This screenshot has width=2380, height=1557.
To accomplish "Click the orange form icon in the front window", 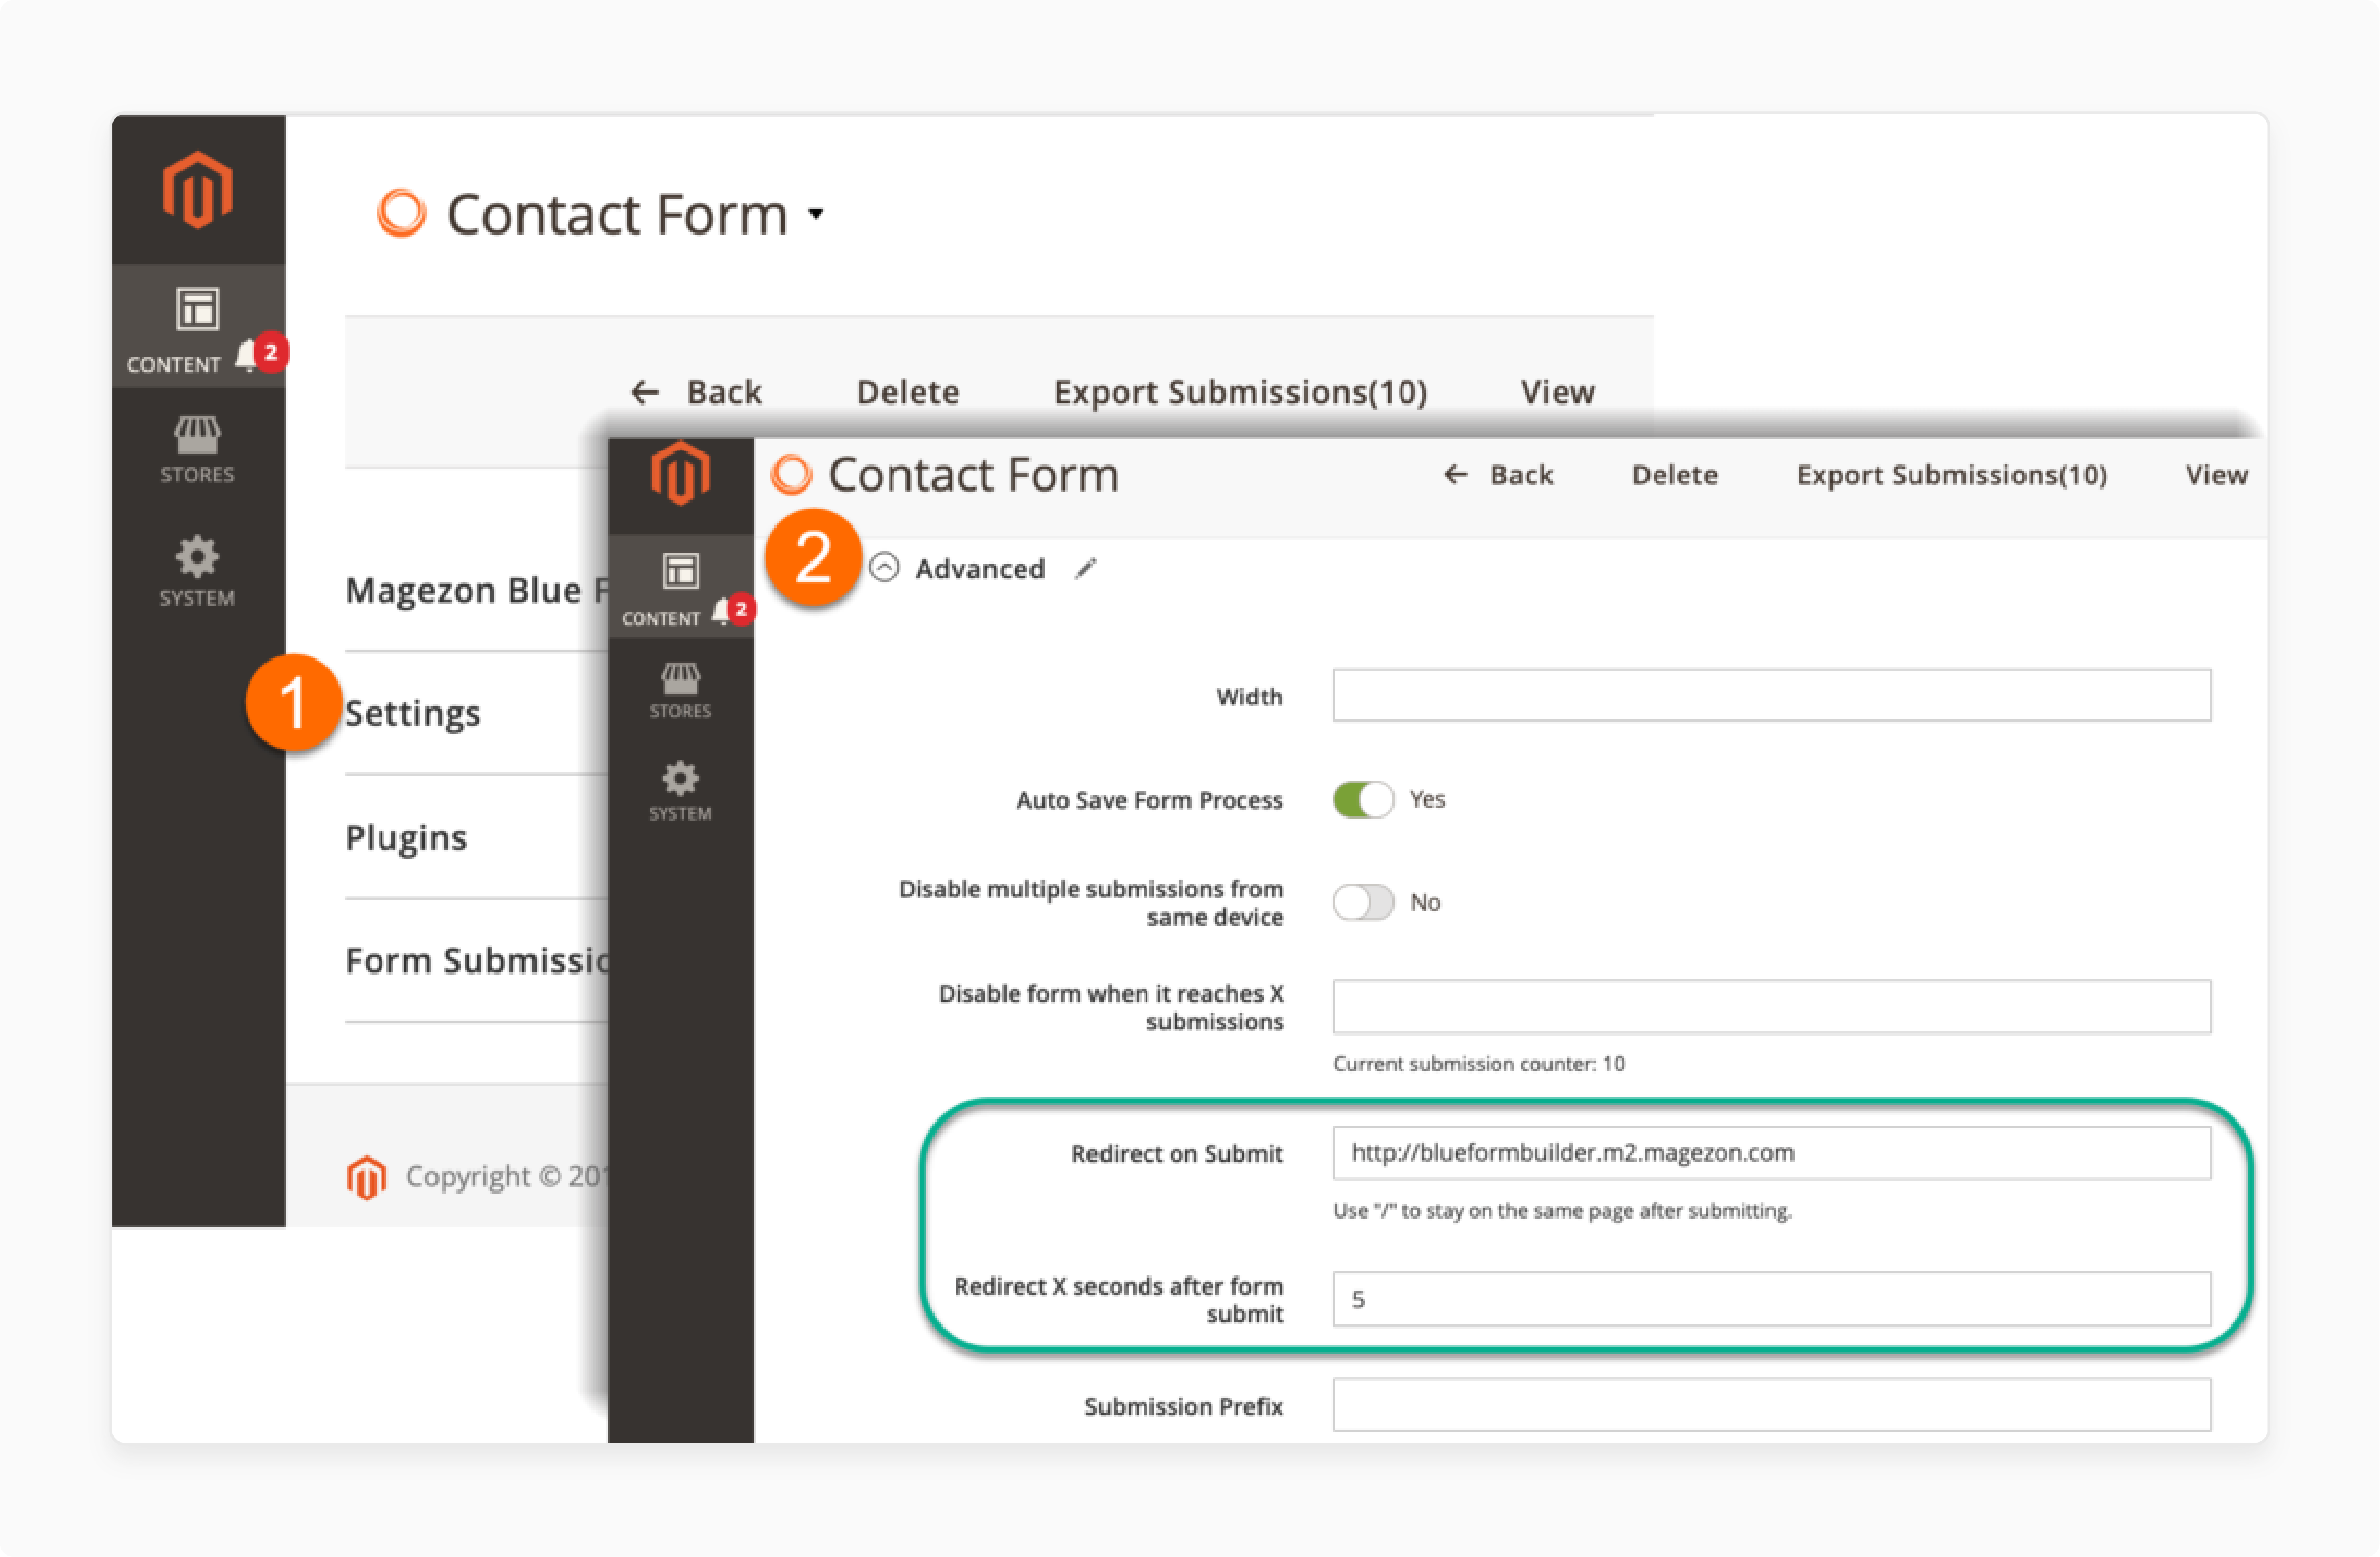I will coord(791,474).
